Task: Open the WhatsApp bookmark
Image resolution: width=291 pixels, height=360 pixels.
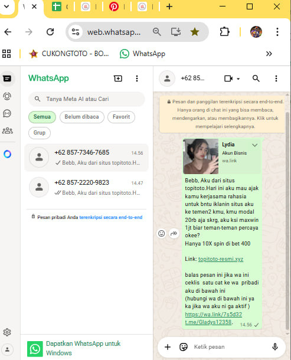Action: tap(142, 54)
